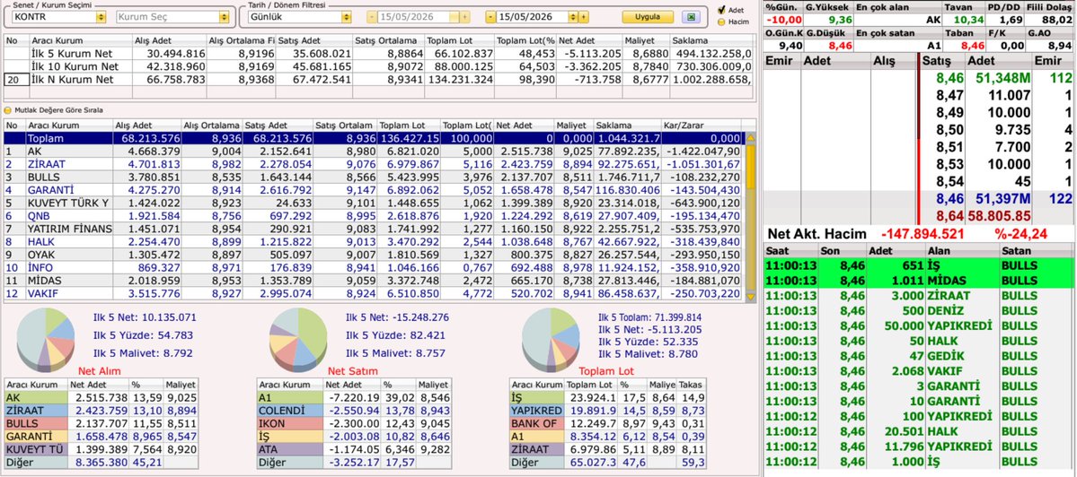Click the up arrow of broker table scrollbar
Viewport: 1077px width, 477px height.
point(750,138)
